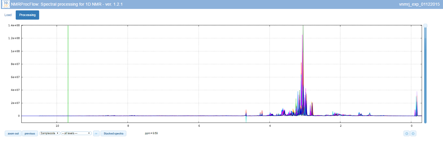Click the green vertical cursor line
Image resolution: width=443 pixels, height=141 pixels.
click(x=68, y=74)
